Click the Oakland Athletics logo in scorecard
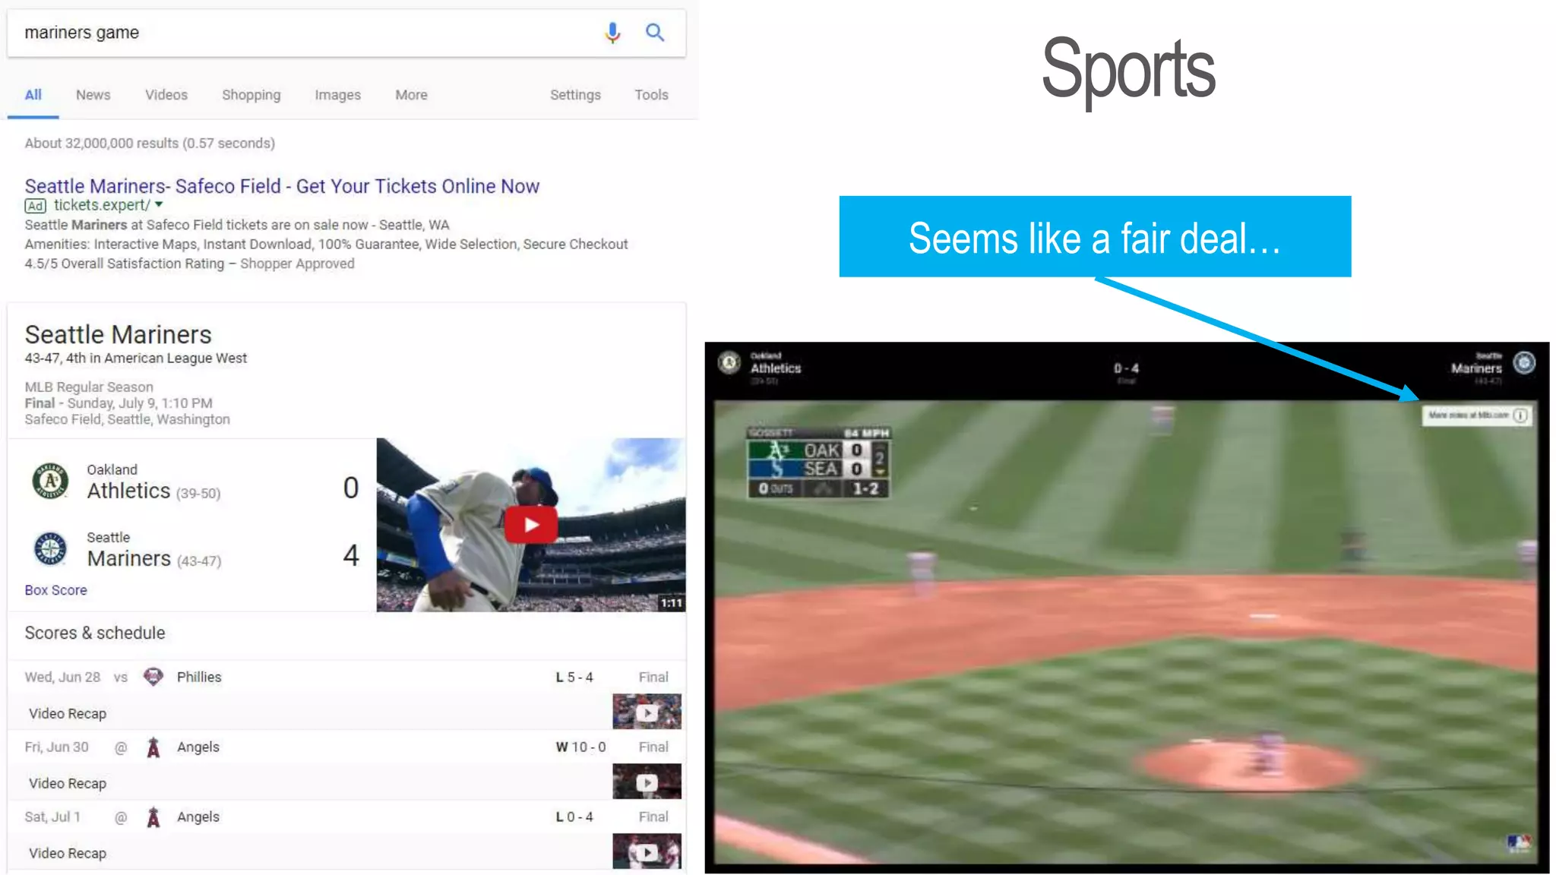Screen dimensions: 1556x875 coord(50,481)
